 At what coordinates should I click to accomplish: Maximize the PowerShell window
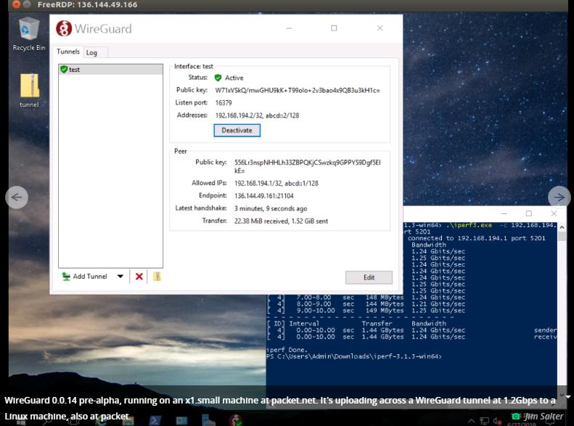click(x=528, y=213)
